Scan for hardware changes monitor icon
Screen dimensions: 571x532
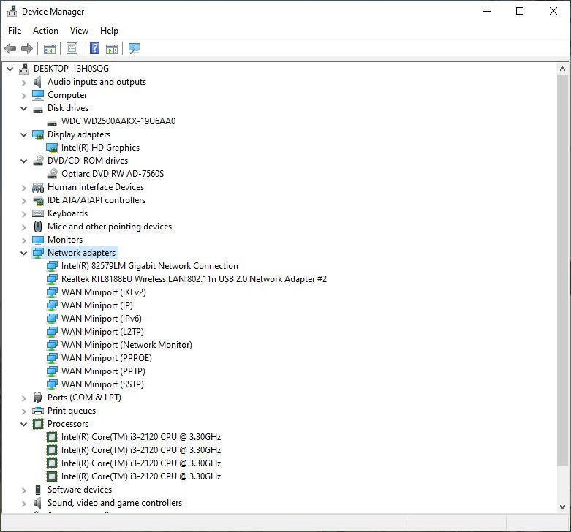click(x=135, y=48)
